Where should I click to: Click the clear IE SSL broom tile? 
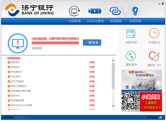154,58
